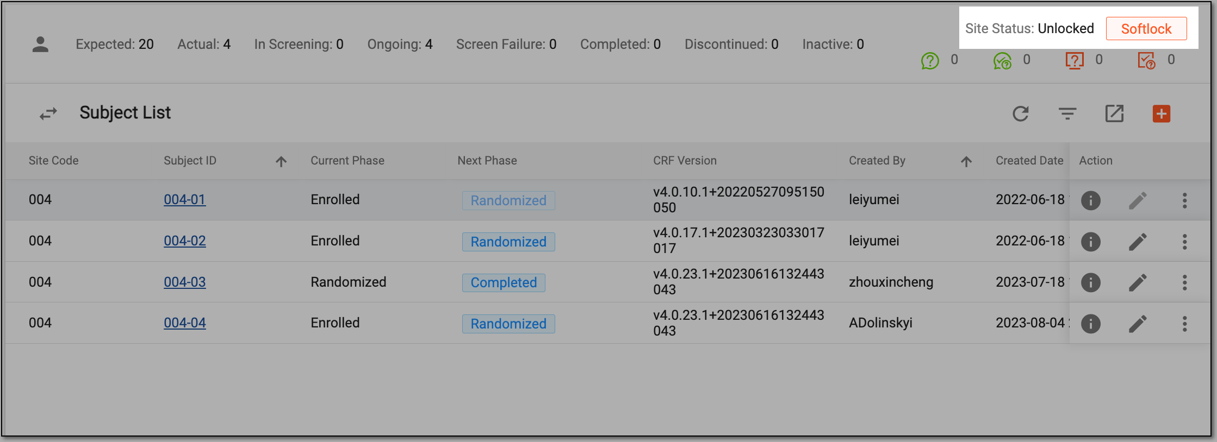The width and height of the screenshot is (1217, 442).
Task: View info for subject 004-01
Action: coord(1091,200)
